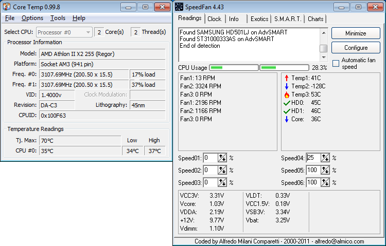Click the second CPU Usage progress bar
Screen dimensions: 386x246
pyautogui.click(x=284, y=68)
